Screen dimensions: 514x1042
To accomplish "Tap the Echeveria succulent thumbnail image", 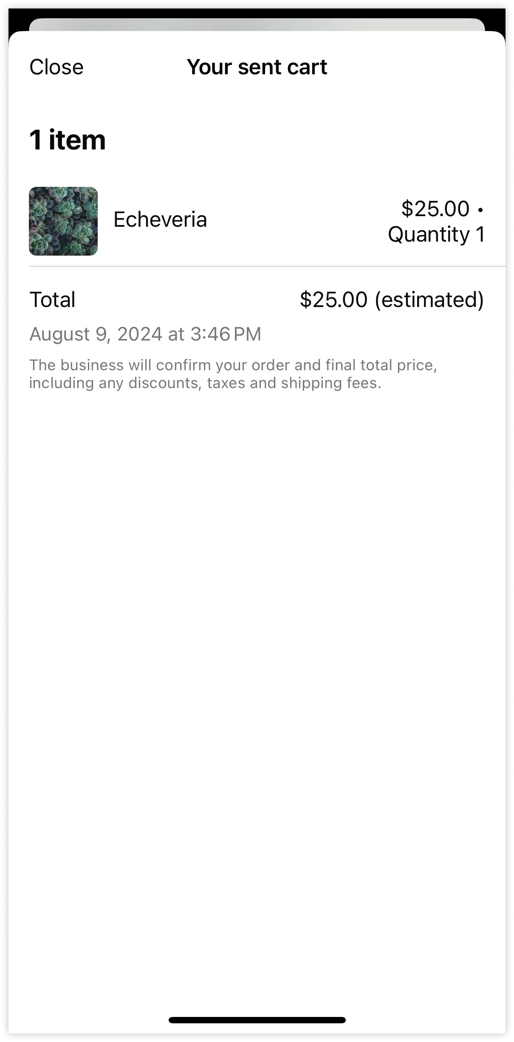I will [x=63, y=221].
